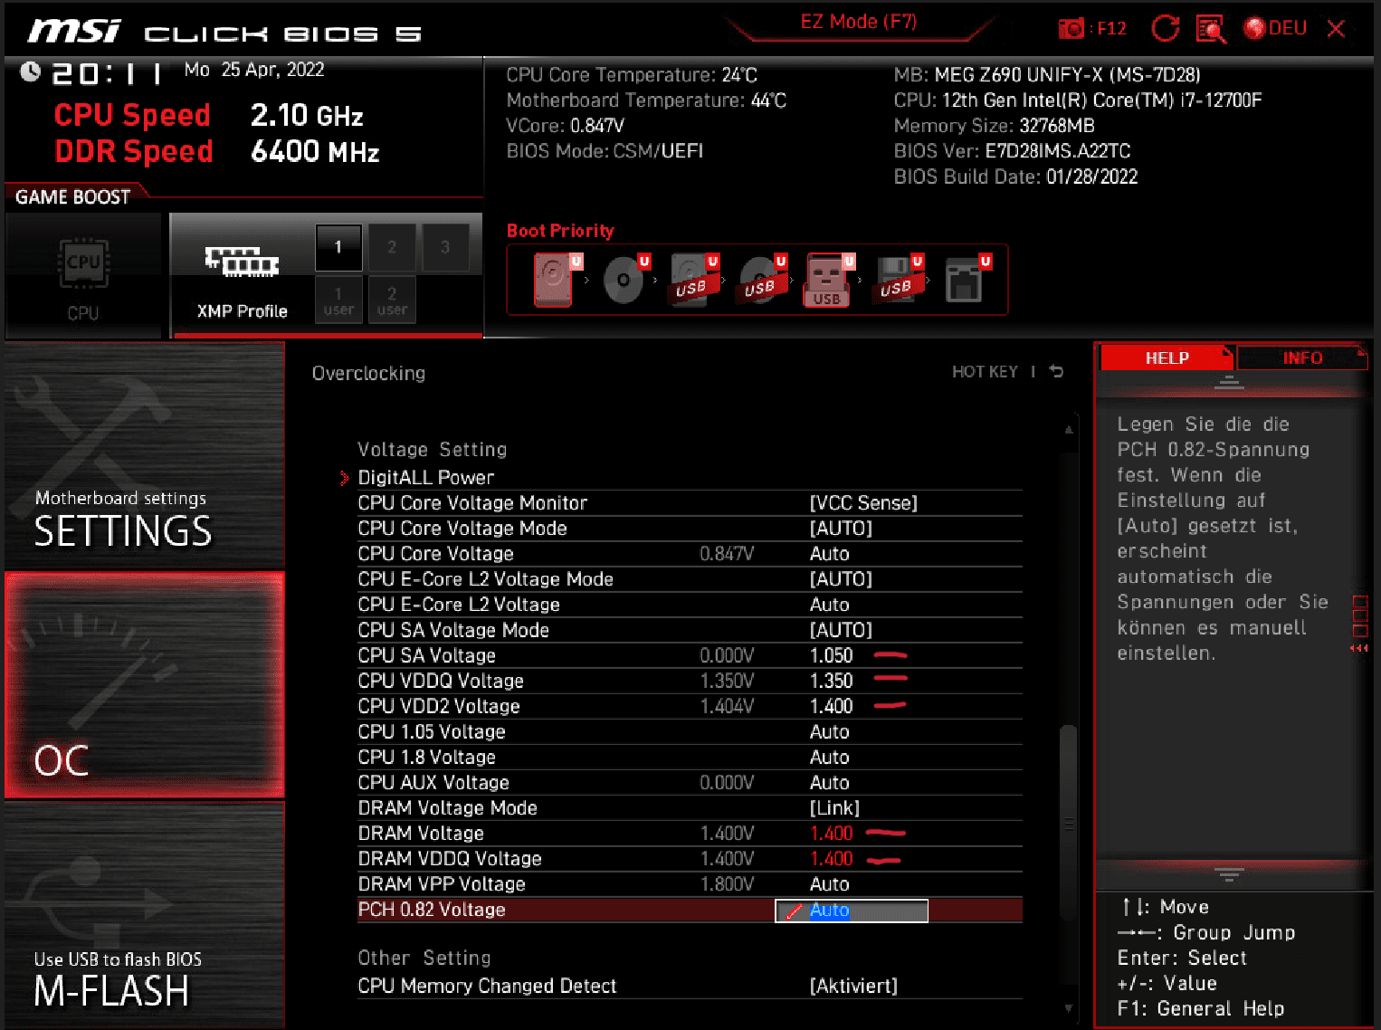
Task: Click the GAME BOOST label
Action: (73, 197)
